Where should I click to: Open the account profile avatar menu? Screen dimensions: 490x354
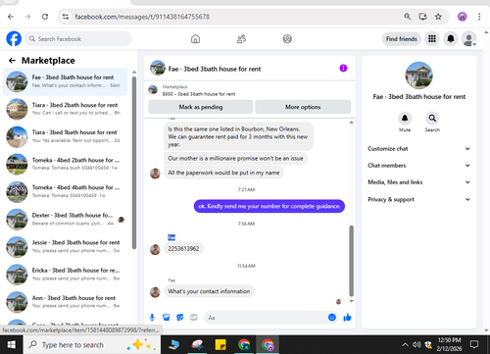[468, 39]
